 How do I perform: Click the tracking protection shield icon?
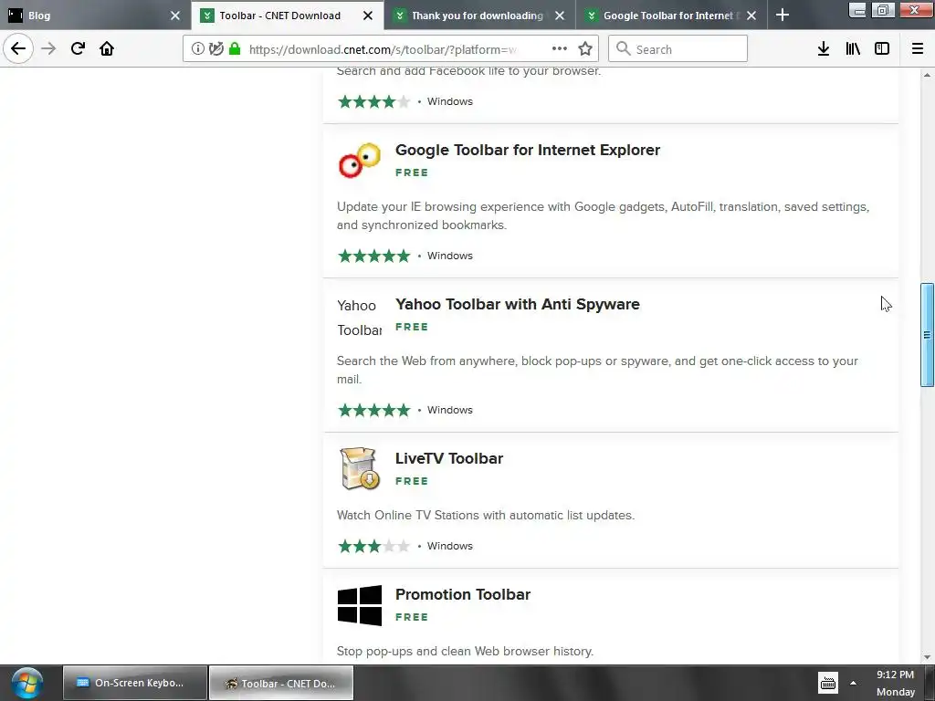[215, 49]
